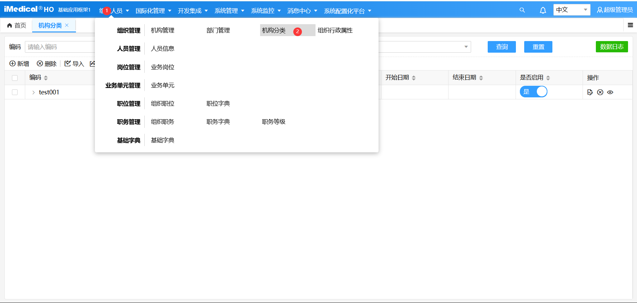Select 部门管理 from the menu
The width and height of the screenshot is (637, 303).
click(x=218, y=30)
